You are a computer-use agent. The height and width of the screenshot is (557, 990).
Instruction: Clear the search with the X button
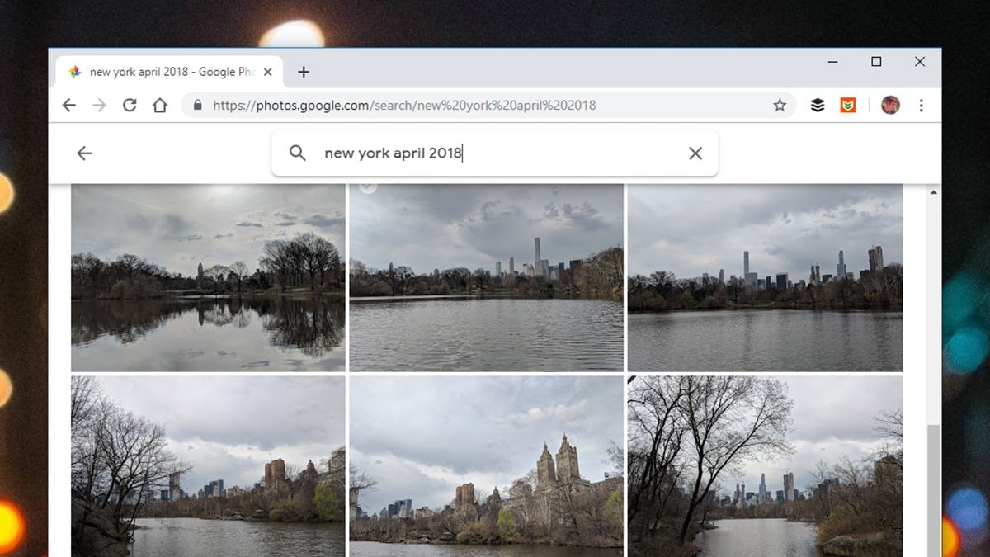pyautogui.click(x=695, y=153)
